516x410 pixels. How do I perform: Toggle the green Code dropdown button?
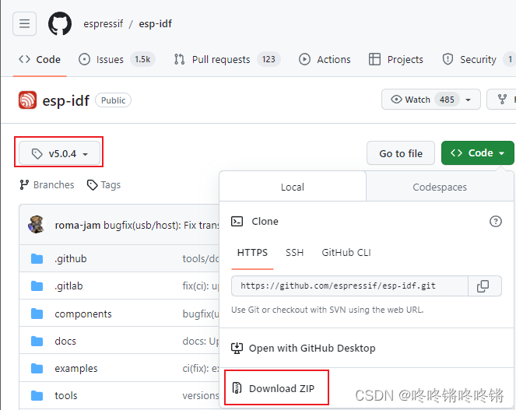click(478, 153)
